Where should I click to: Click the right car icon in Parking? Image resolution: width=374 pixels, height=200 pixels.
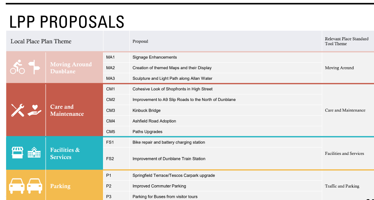click(x=35, y=186)
